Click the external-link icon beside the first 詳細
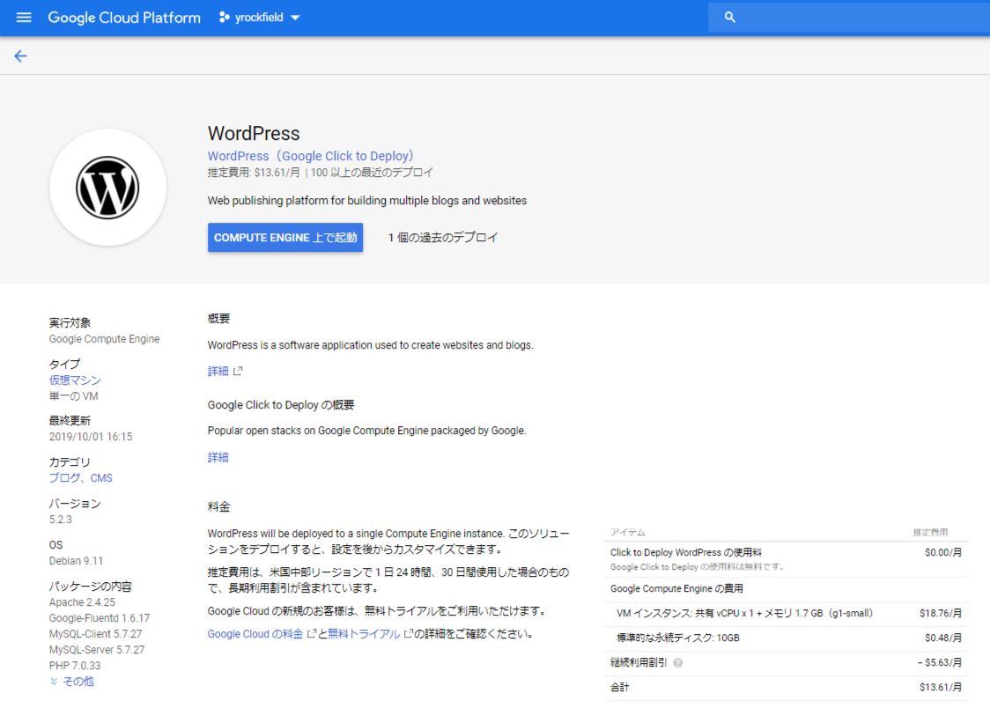Screen dimensions: 990x723 pyautogui.click(x=238, y=372)
